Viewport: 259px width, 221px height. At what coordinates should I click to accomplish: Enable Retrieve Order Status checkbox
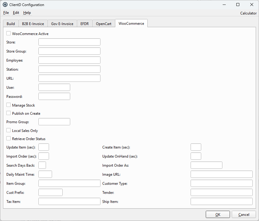[x=8, y=139]
